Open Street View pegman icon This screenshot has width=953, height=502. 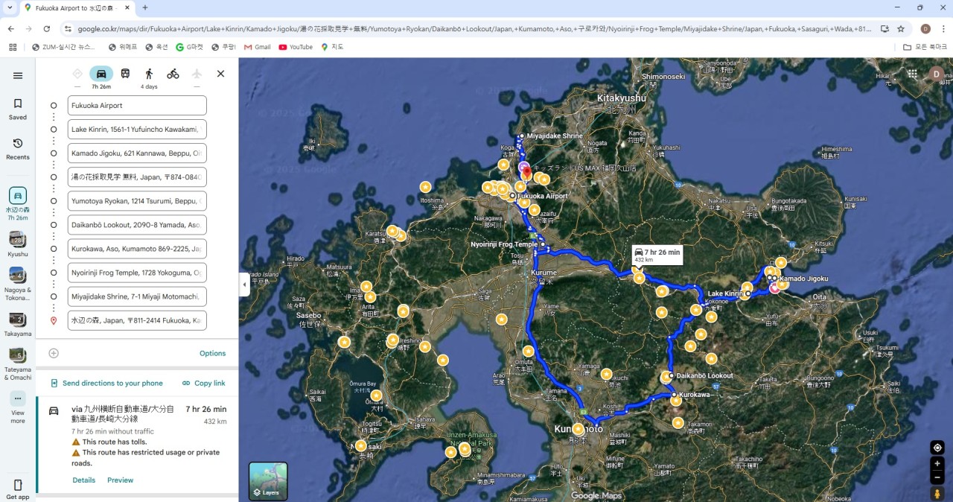tap(937, 493)
